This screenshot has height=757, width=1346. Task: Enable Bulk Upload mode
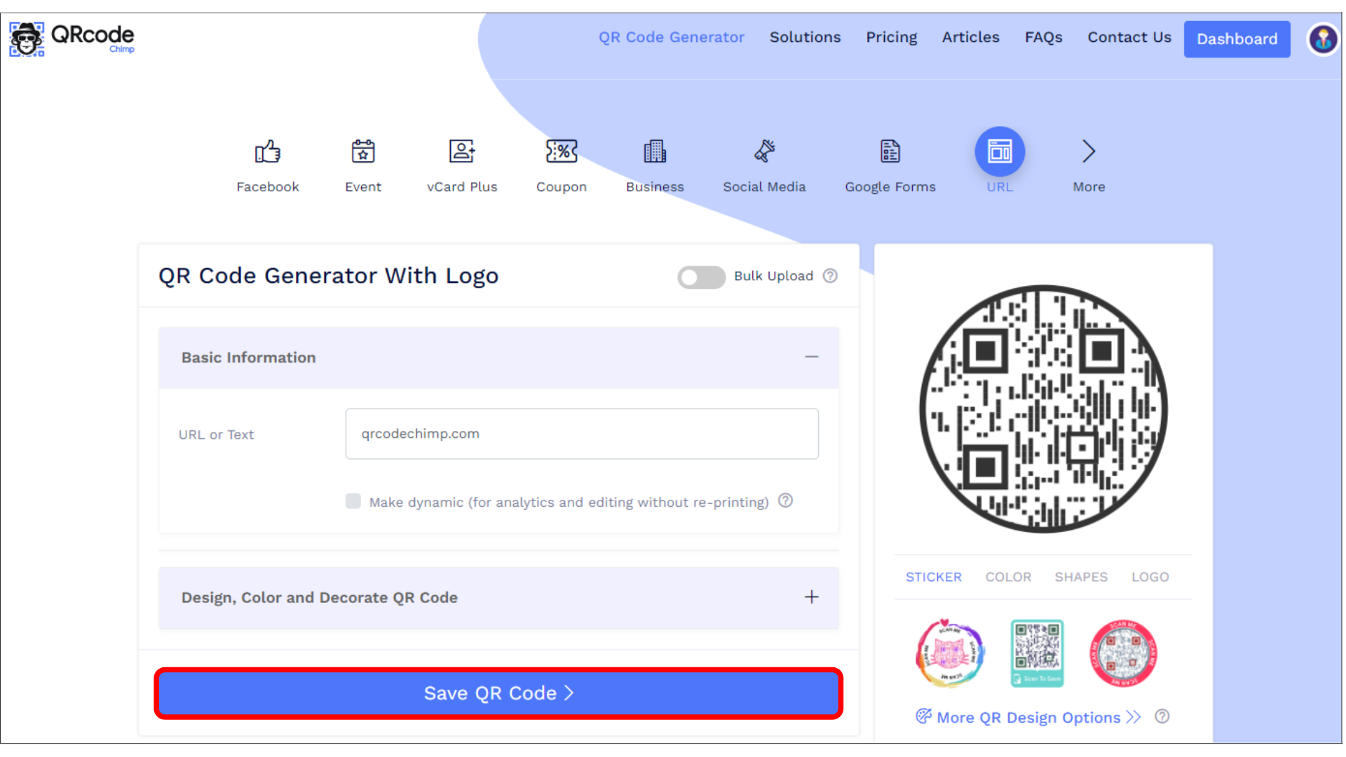point(701,277)
